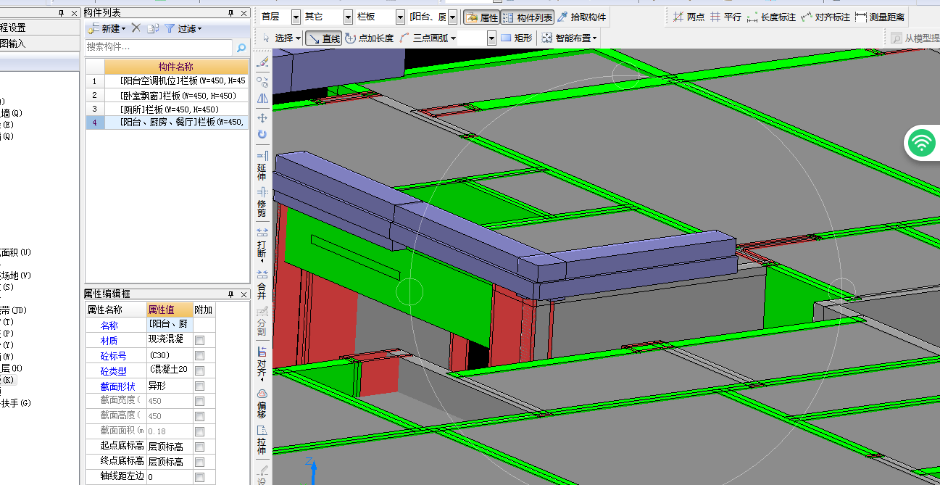The height and width of the screenshot is (485, 940).
Task: Click the 延伸 extend tool
Action: (262, 166)
